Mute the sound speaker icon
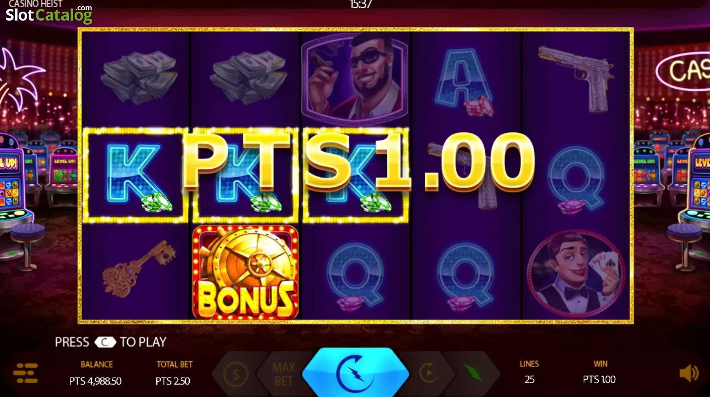This screenshot has height=397, width=710. 689,373
